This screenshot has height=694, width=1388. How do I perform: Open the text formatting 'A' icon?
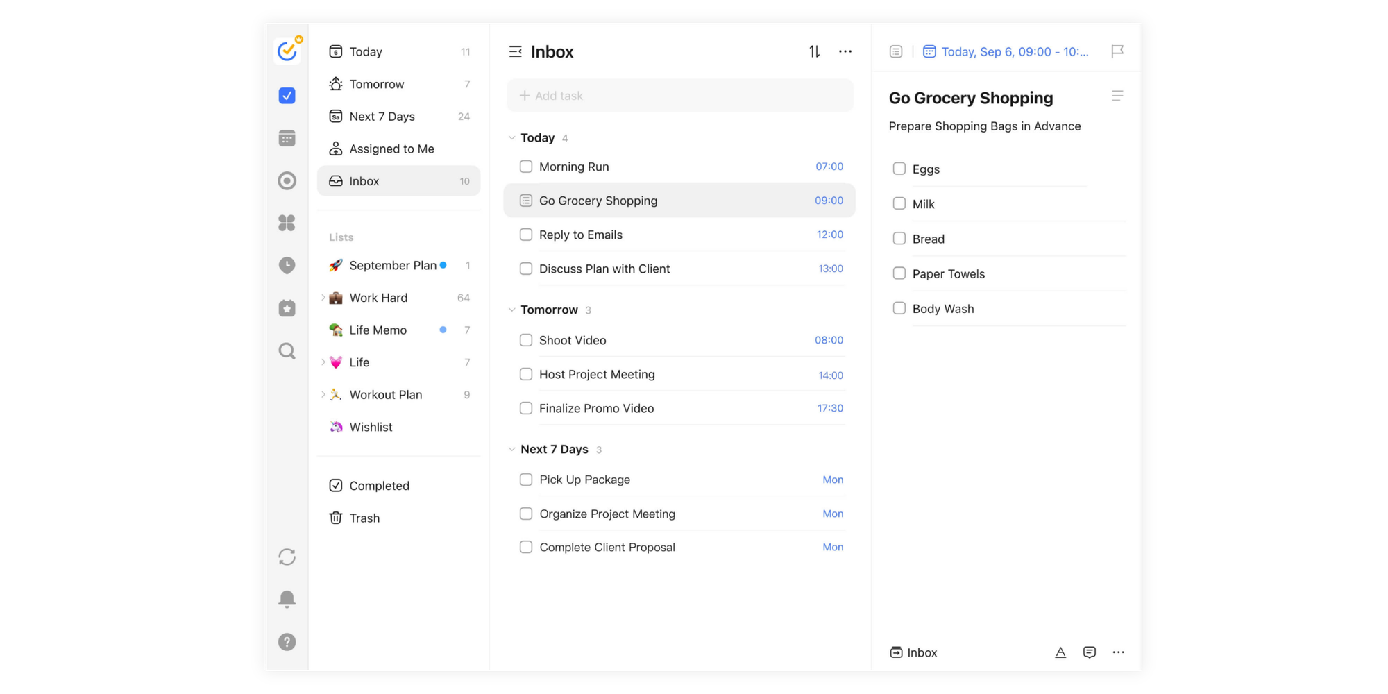click(1060, 652)
